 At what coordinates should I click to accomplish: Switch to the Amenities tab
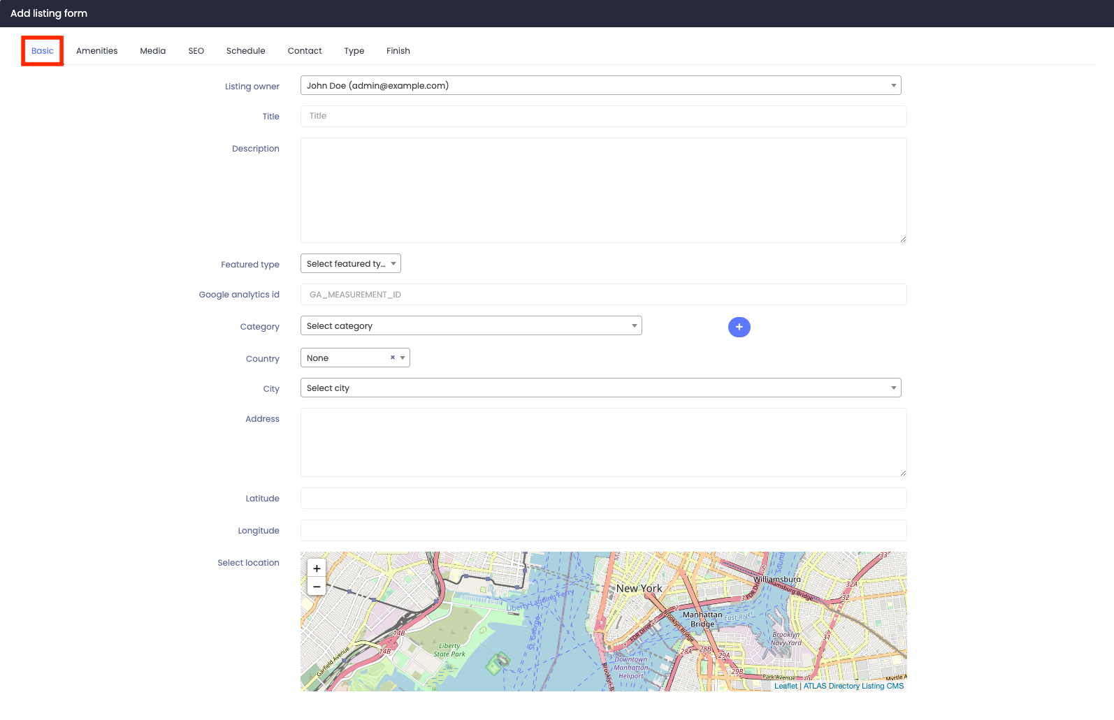click(97, 51)
